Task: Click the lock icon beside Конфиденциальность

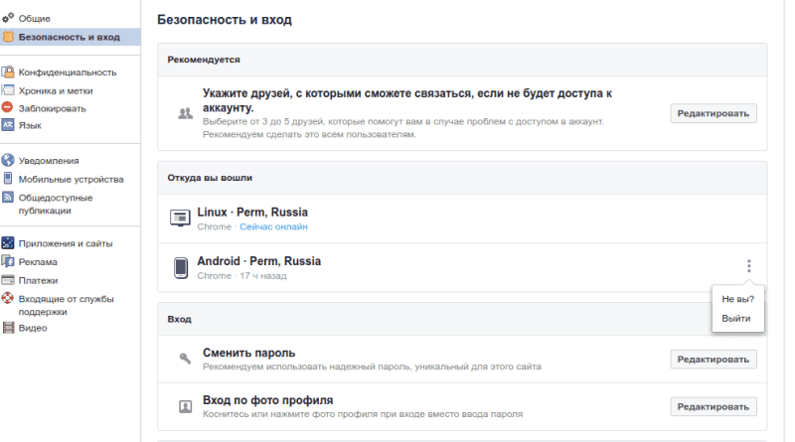Action: tap(8, 72)
